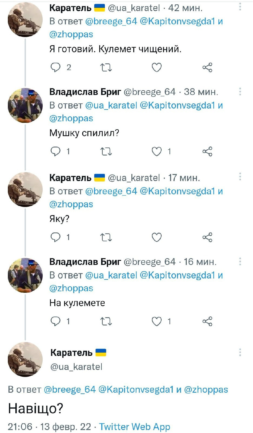
Task: Like the "Мушку спилил?" tweet
Action: (157, 151)
